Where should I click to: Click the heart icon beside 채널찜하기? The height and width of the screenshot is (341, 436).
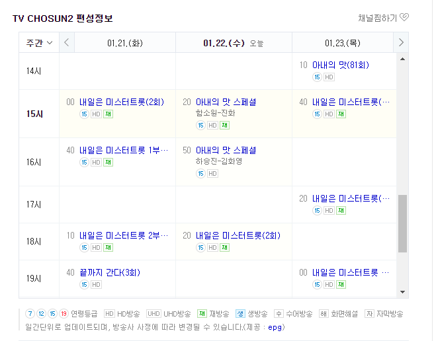tap(404, 17)
